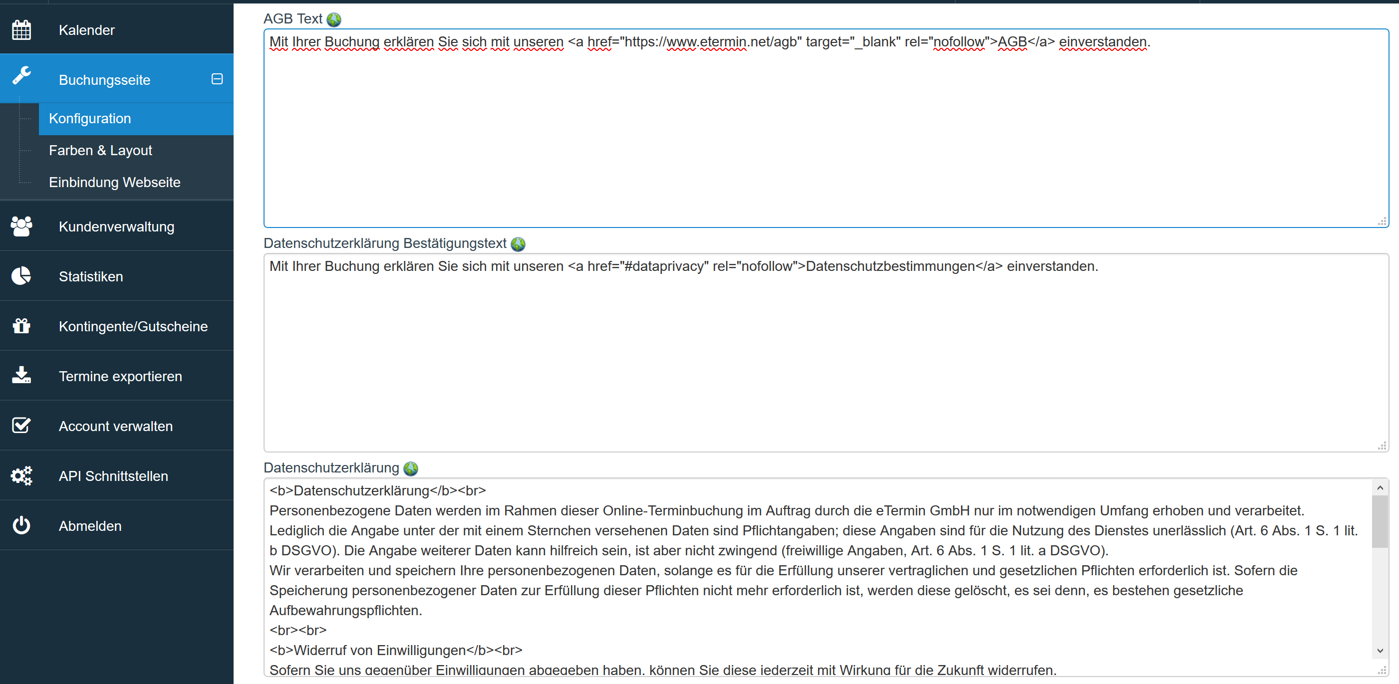This screenshot has width=1399, height=684.
Task: Click the Datenschutzerklärung textarea scrollbar thumb
Action: pyautogui.click(x=1380, y=521)
